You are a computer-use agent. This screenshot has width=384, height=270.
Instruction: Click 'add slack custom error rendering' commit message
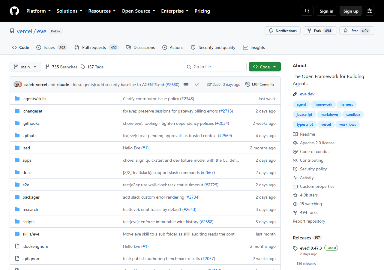(x=154, y=197)
